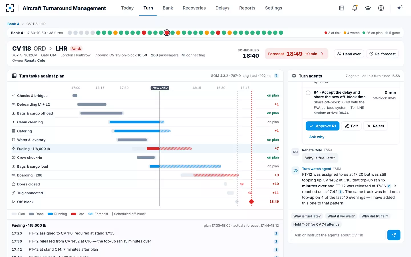Open the Delays tab
The image size is (411, 257).
click(x=222, y=8)
